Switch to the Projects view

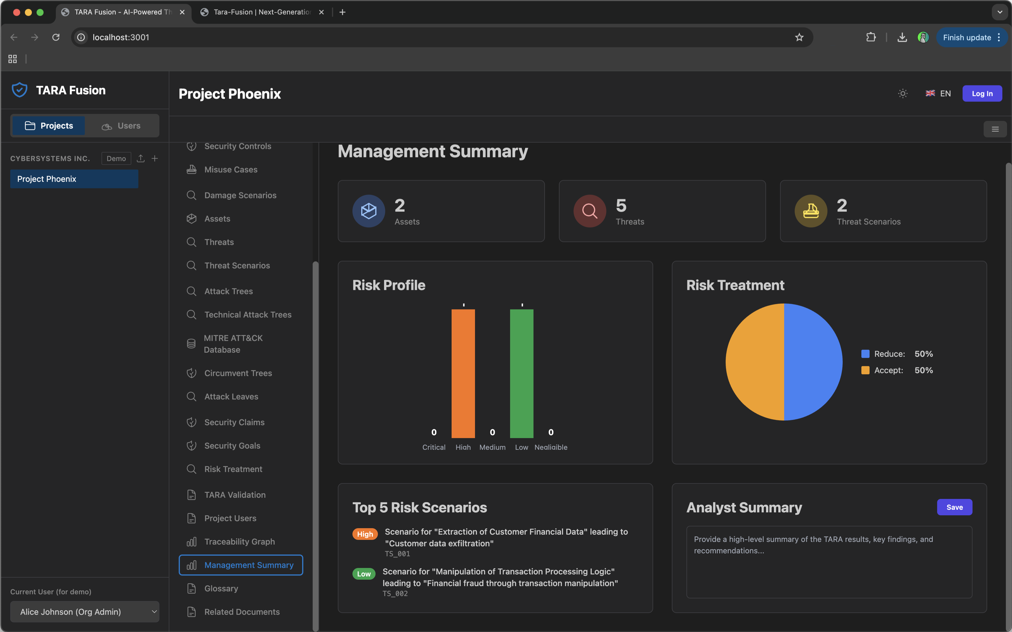tap(49, 126)
